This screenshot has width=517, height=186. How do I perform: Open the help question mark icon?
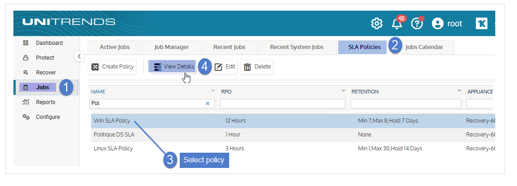(x=417, y=24)
